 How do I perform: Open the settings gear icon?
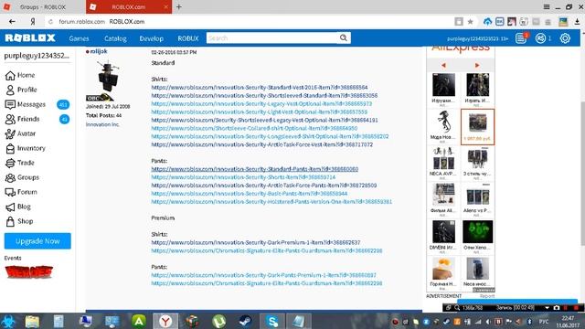(x=565, y=38)
